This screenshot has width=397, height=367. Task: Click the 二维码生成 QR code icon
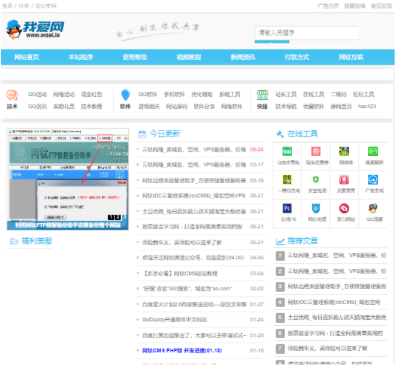click(x=286, y=181)
